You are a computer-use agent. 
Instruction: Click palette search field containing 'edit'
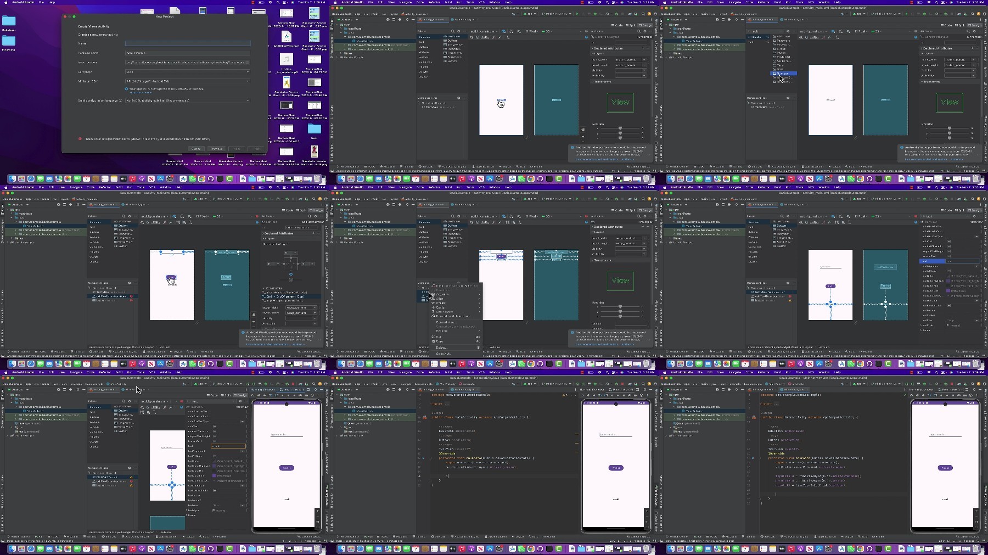(x=765, y=31)
